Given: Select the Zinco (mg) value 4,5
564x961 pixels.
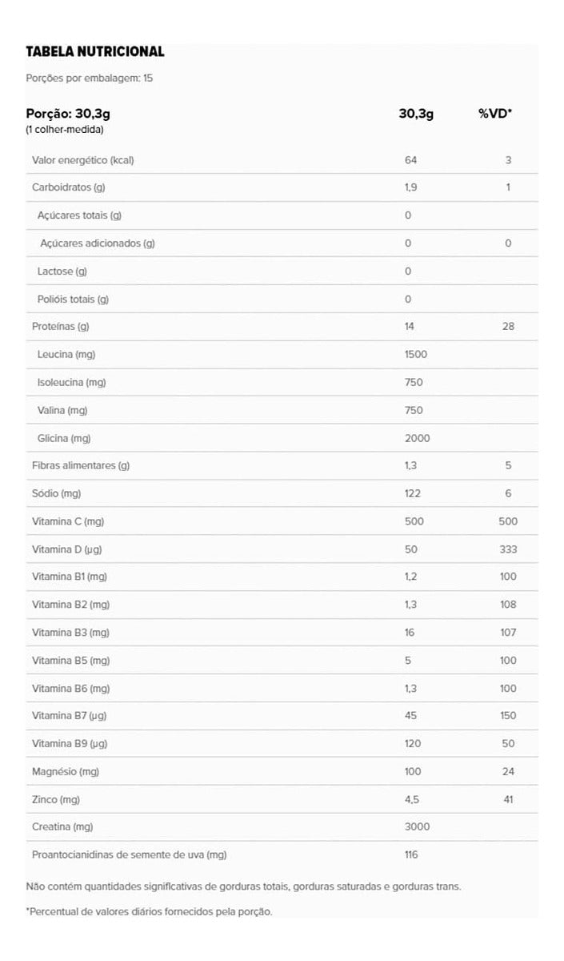Looking at the screenshot, I should pos(412,799).
